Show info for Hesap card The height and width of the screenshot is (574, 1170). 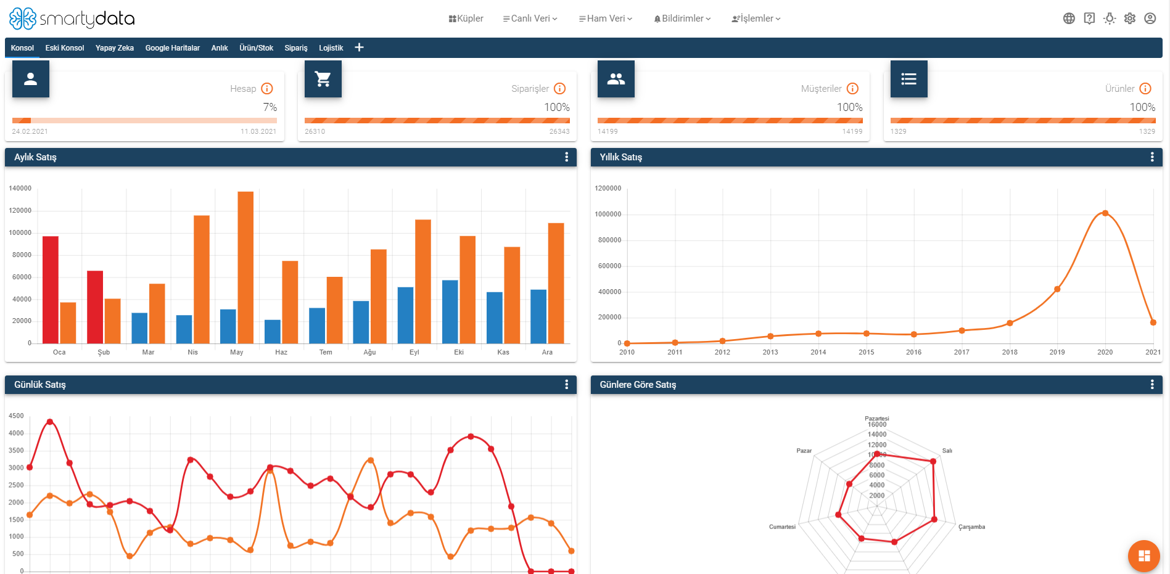267,89
